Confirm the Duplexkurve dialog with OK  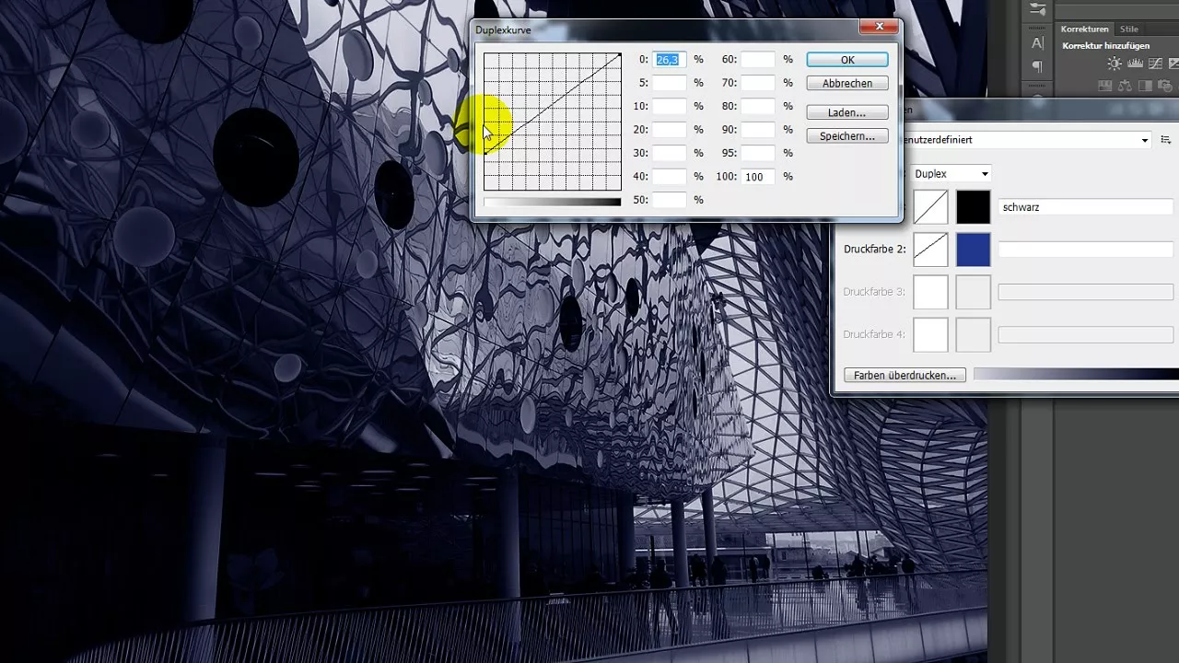846,59
